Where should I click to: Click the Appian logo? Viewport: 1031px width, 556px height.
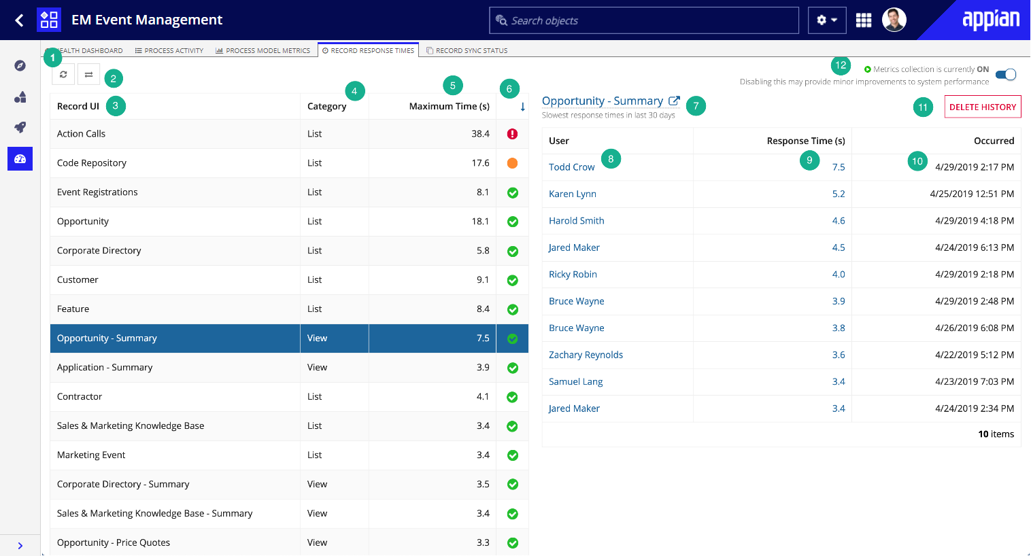click(x=990, y=20)
